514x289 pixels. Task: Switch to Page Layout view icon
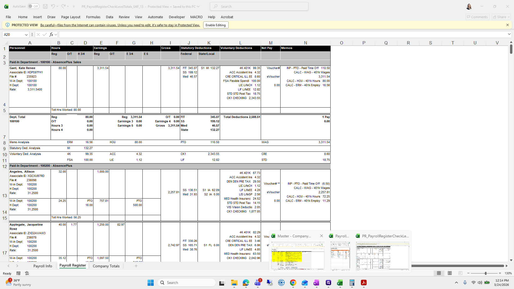[450, 273]
